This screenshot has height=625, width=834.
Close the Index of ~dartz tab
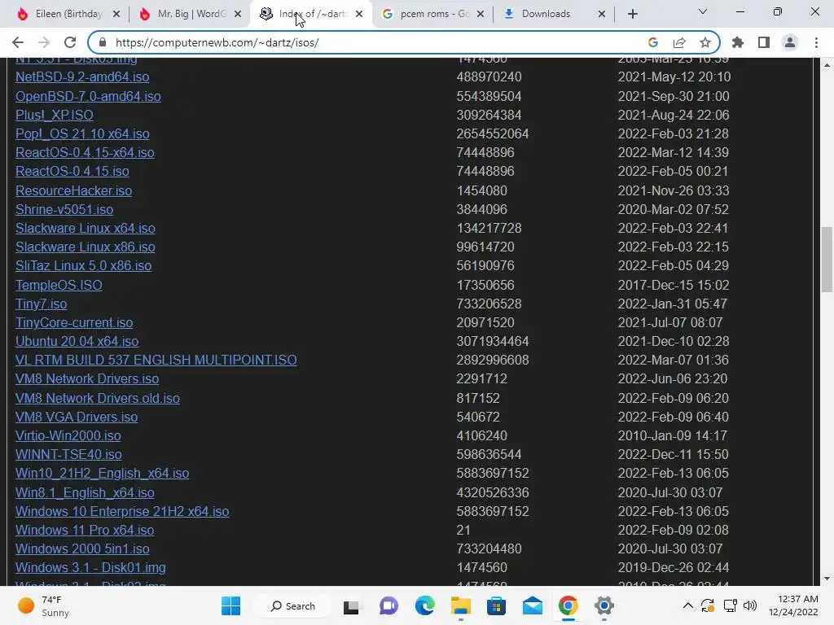coord(359,14)
